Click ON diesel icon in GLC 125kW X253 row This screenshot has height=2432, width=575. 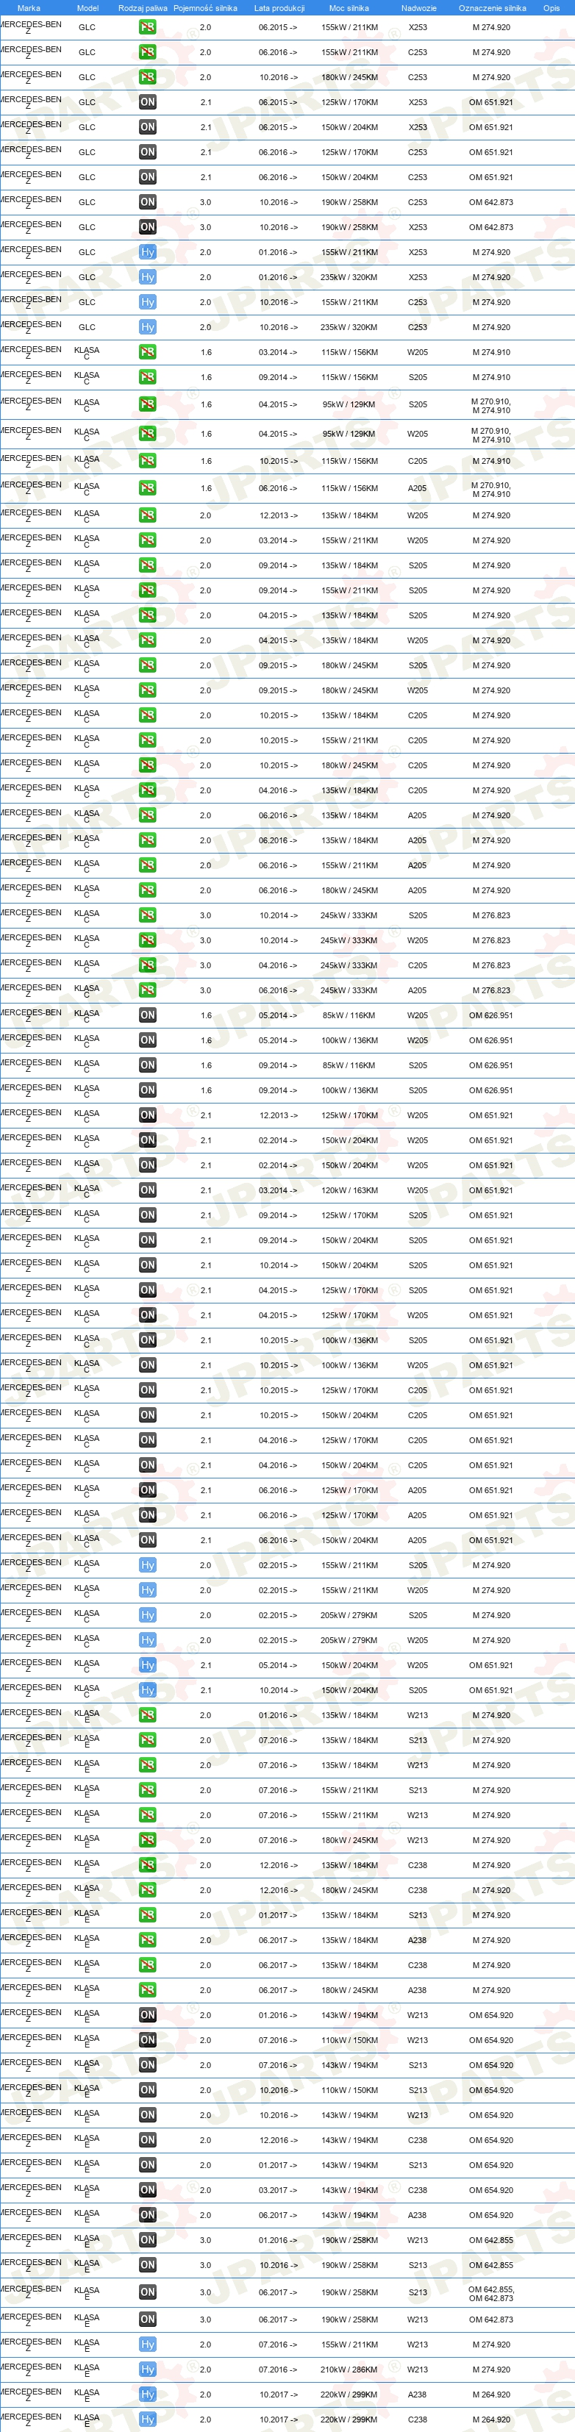(x=147, y=102)
